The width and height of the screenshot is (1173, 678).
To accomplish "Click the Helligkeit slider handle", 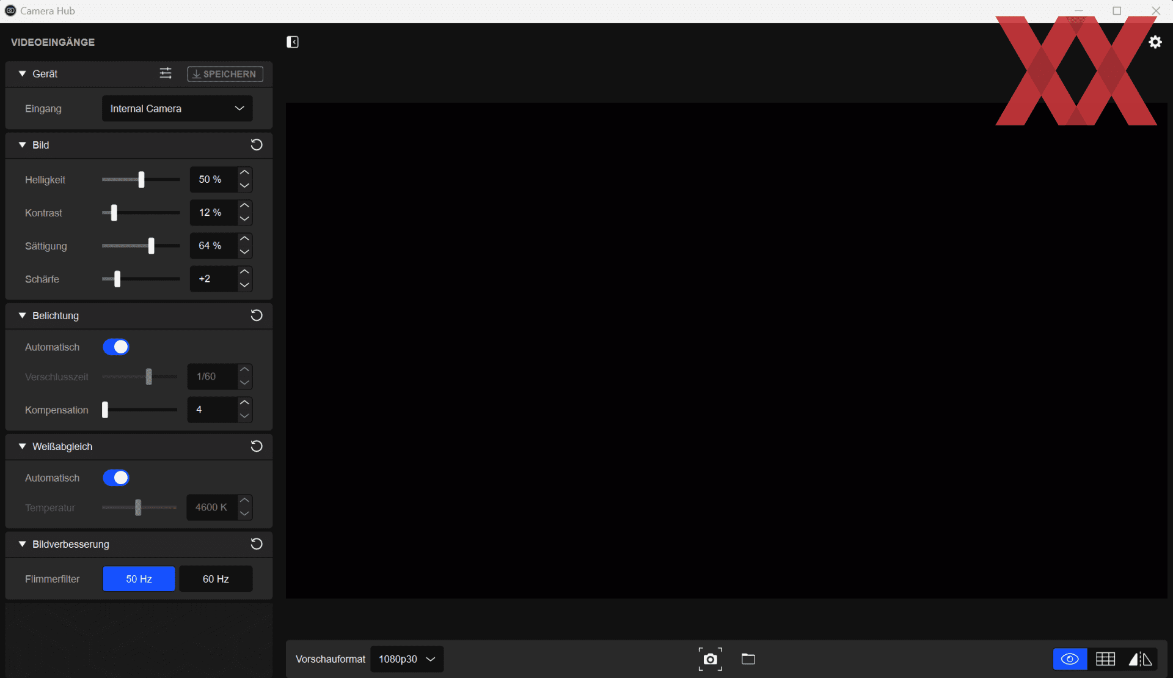I will 141,179.
